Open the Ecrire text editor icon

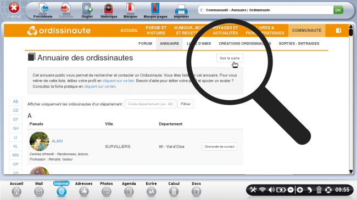click(151, 192)
